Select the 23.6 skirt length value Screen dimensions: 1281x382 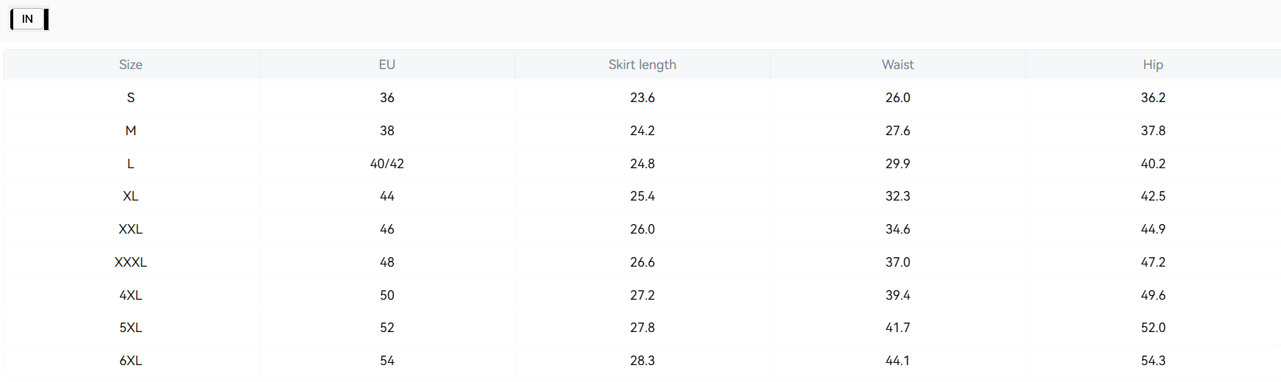pyautogui.click(x=642, y=98)
